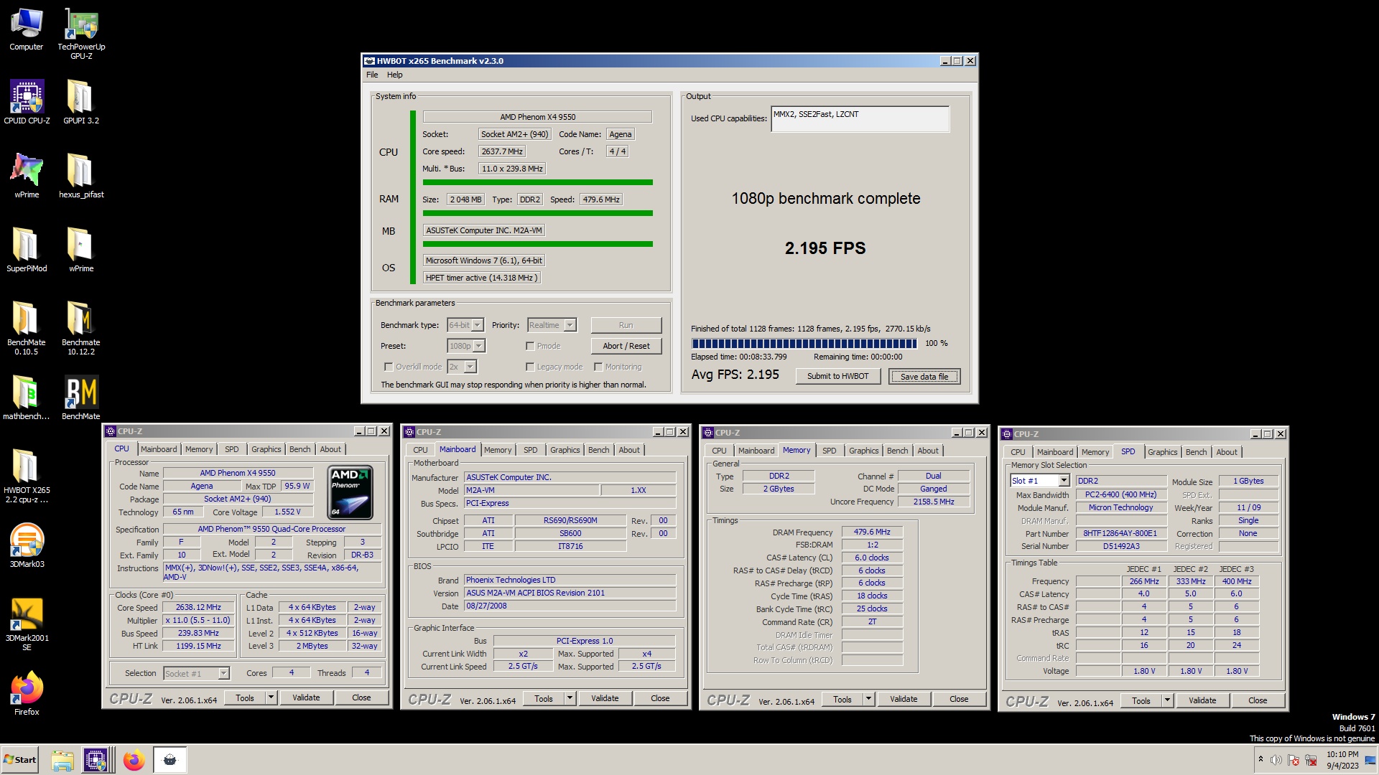
Task: Expand the Socket #1 selection dropdown
Action: tap(223, 673)
